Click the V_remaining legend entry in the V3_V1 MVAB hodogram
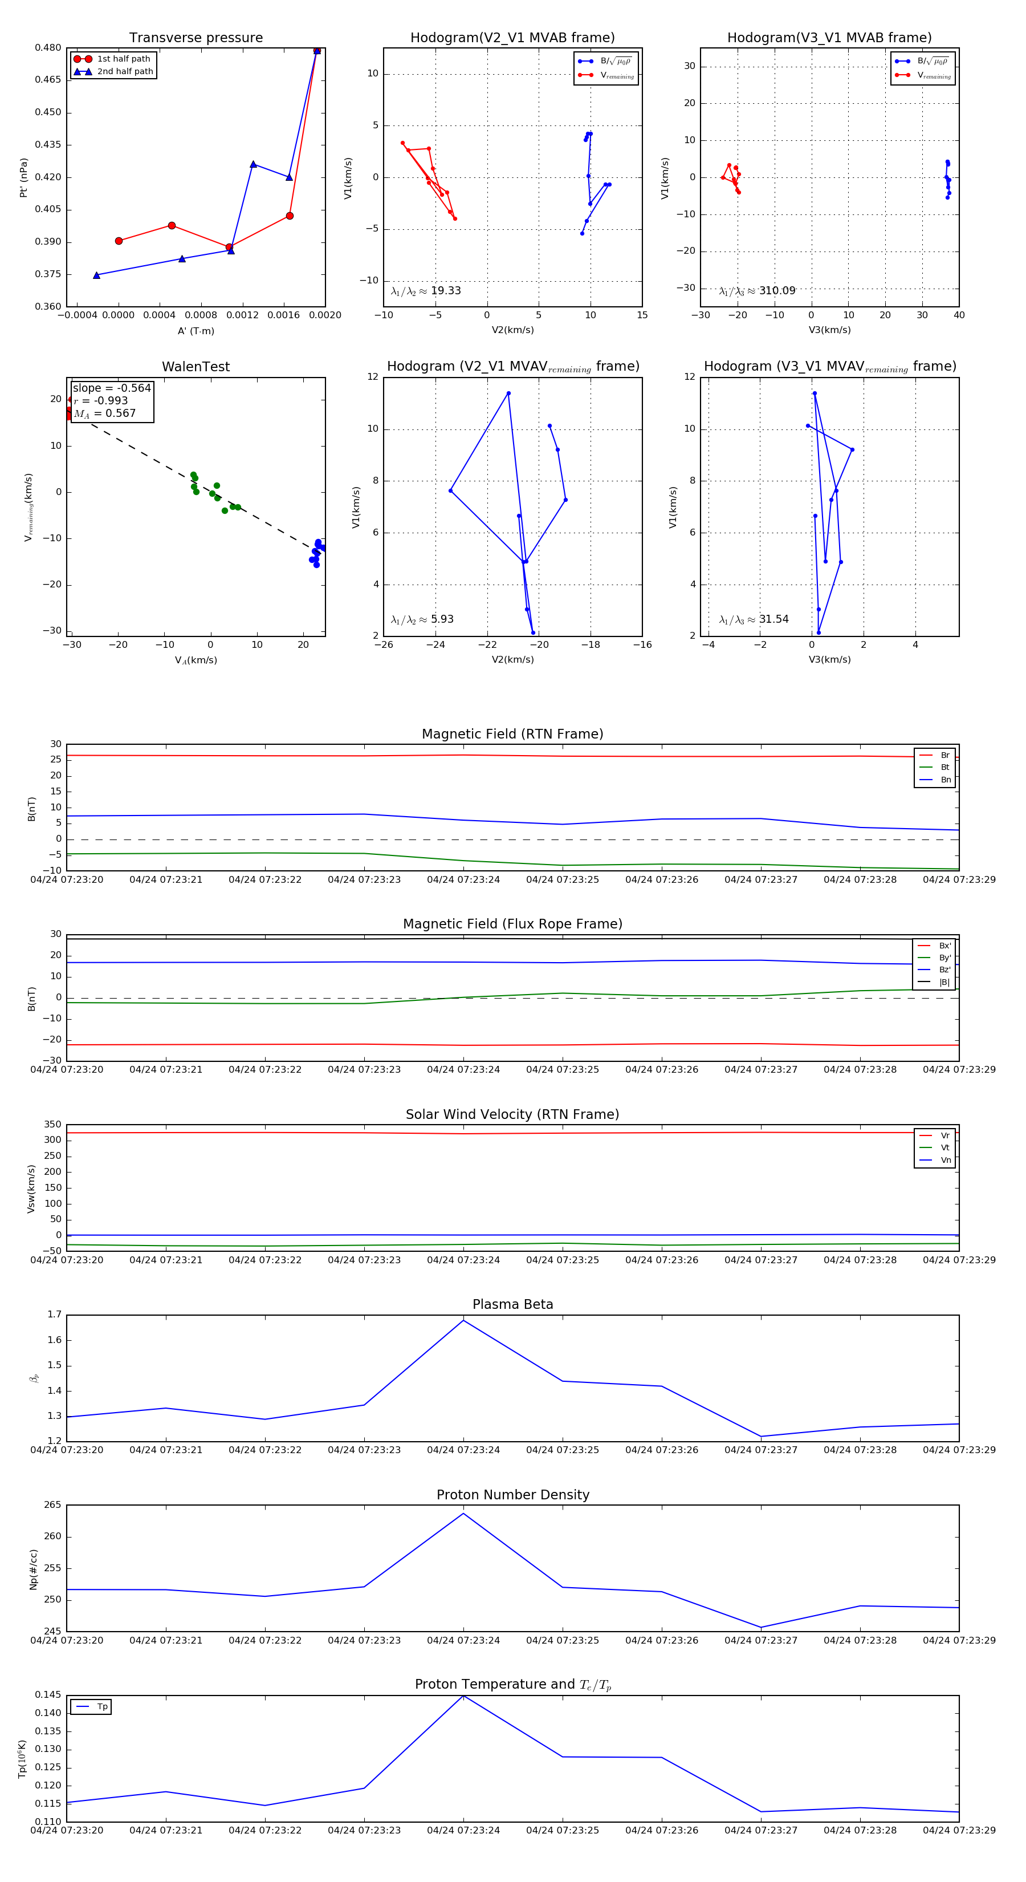The image size is (1026, 1882). coord(923,75)
